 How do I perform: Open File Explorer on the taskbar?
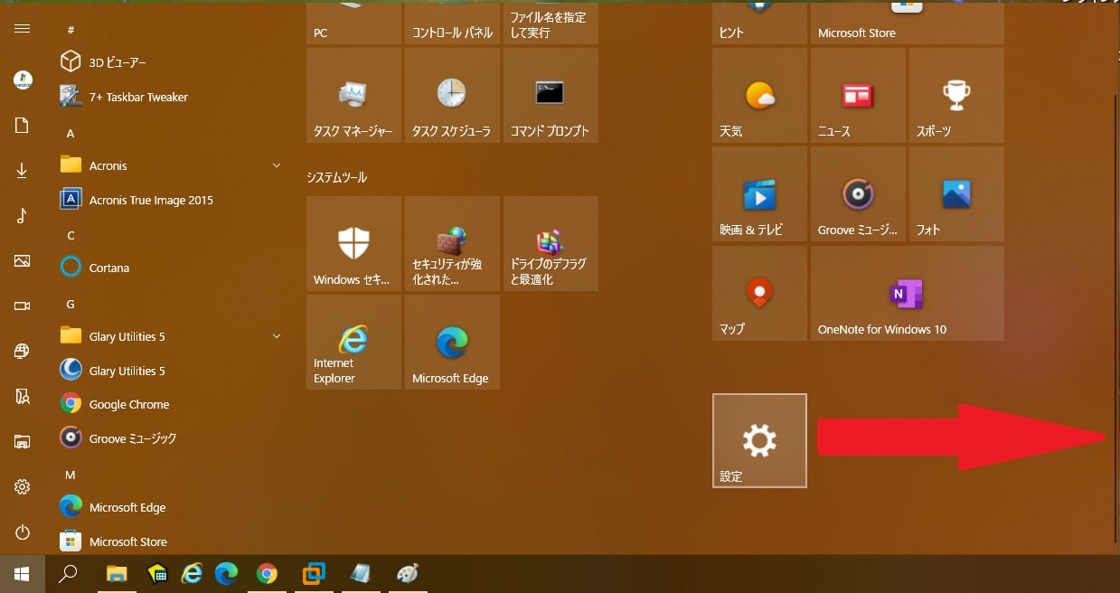117,574
